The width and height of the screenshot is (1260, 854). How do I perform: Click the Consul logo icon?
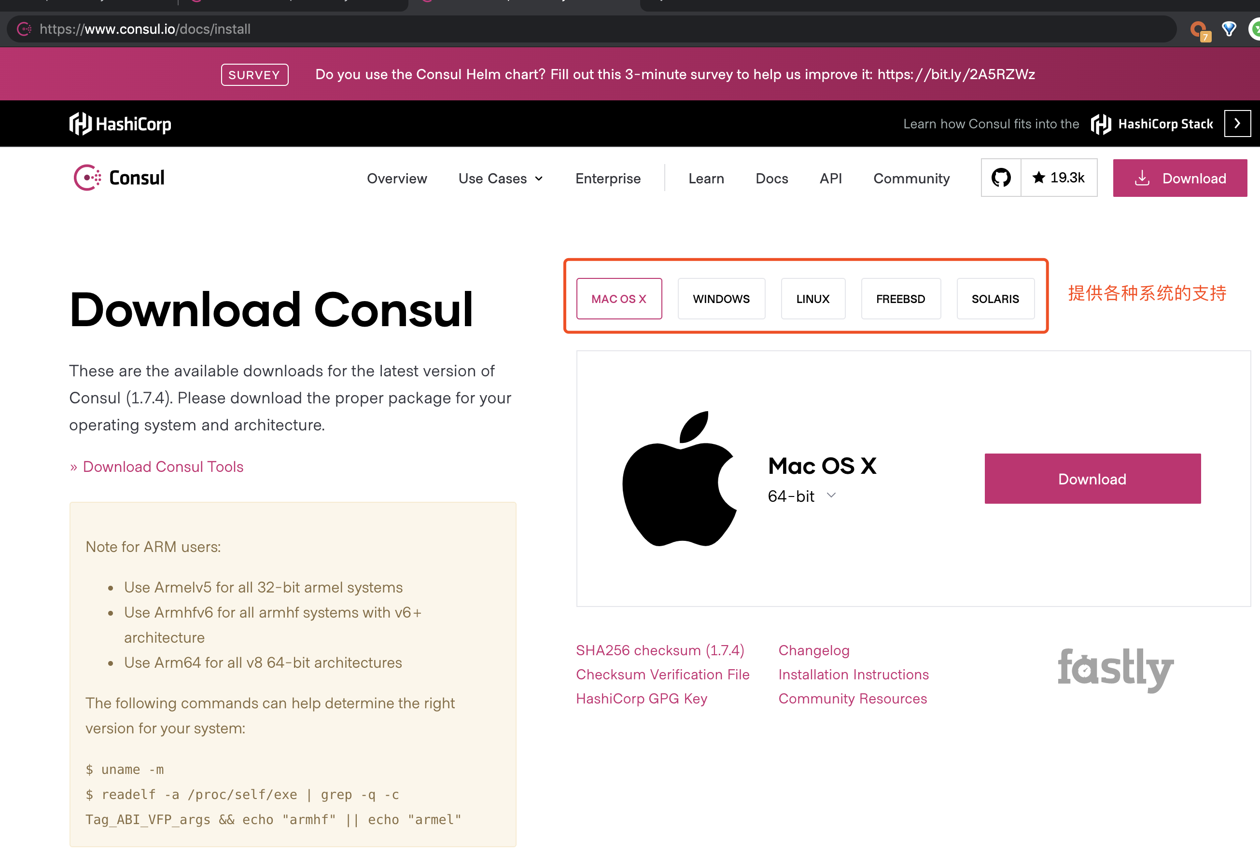[x=87, y=178]
